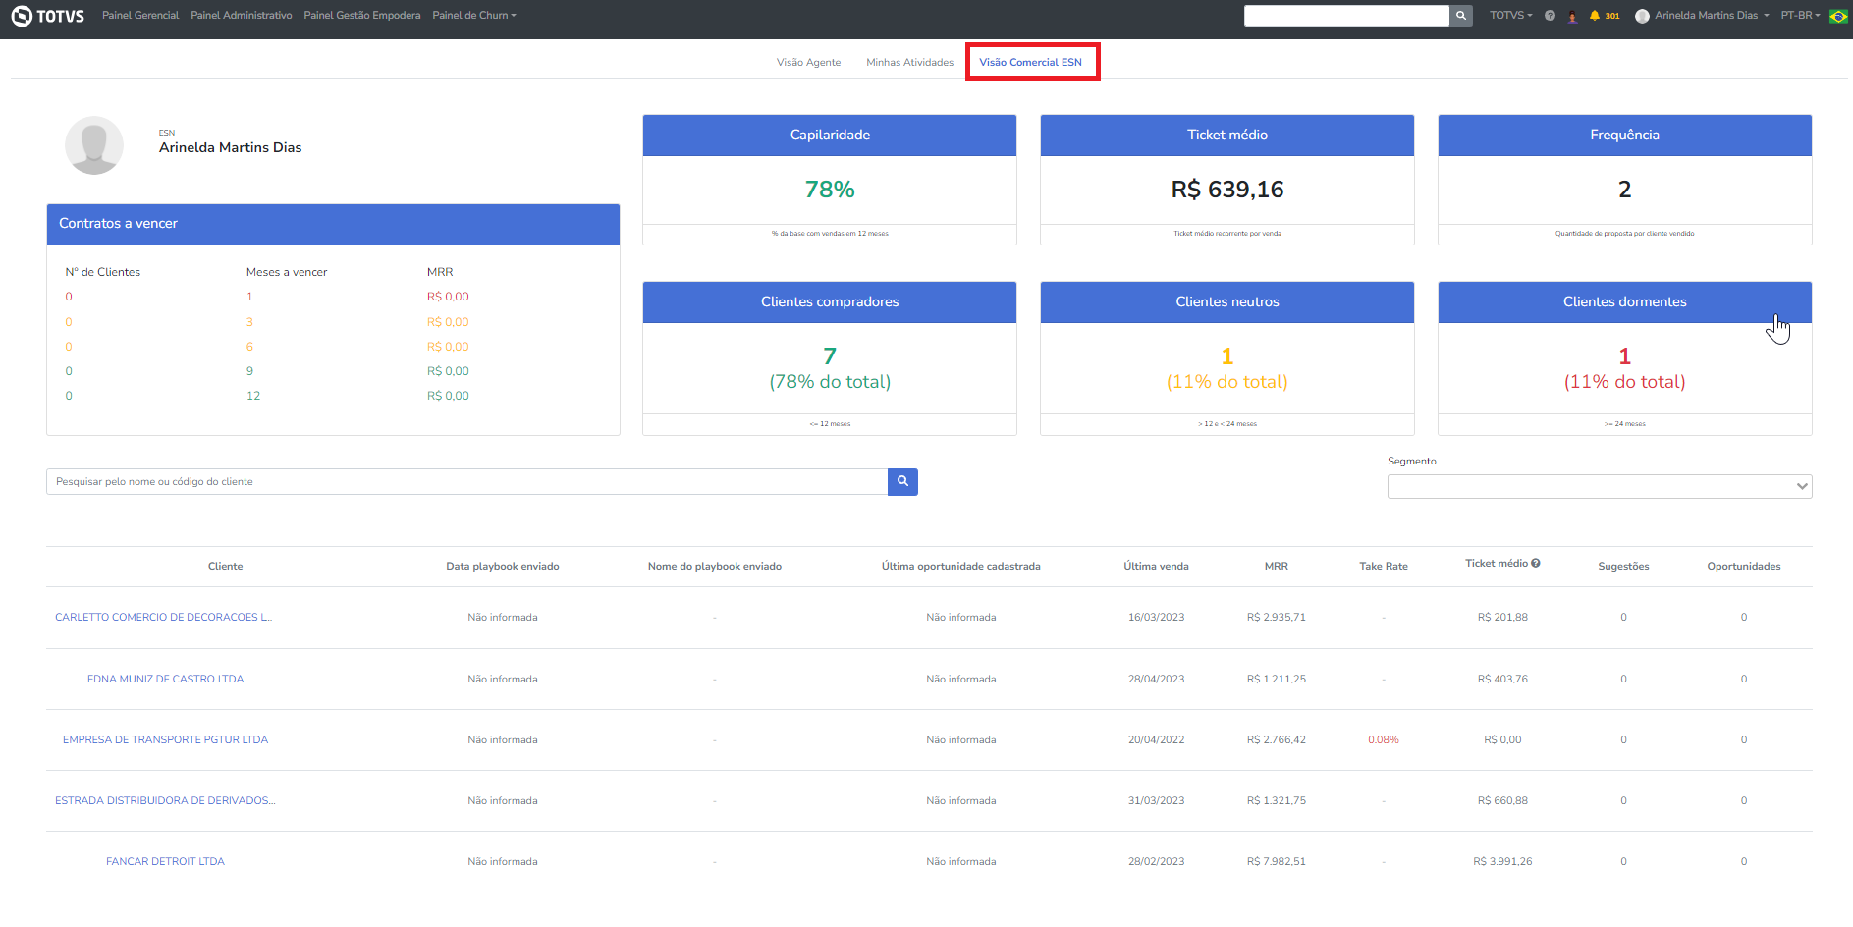Click the Ticket médio help icon in table header
The width and height of the screenshot is (1853, 927).
[1536, 563]
